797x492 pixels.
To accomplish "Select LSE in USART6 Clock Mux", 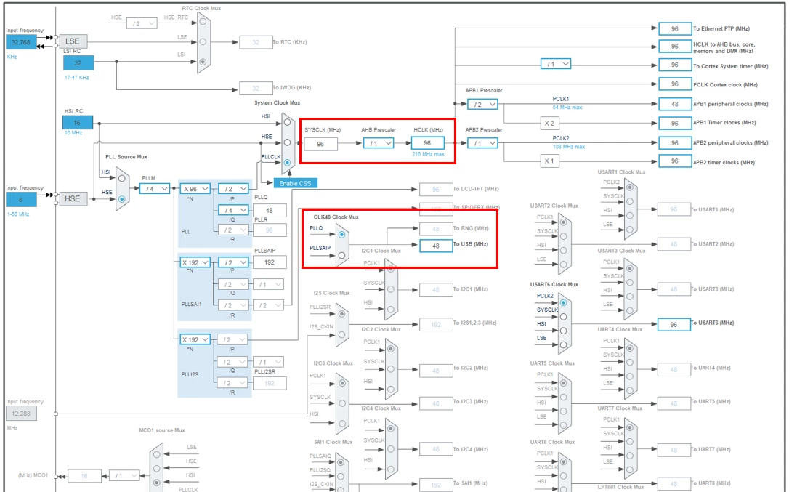I will point(563,345).
